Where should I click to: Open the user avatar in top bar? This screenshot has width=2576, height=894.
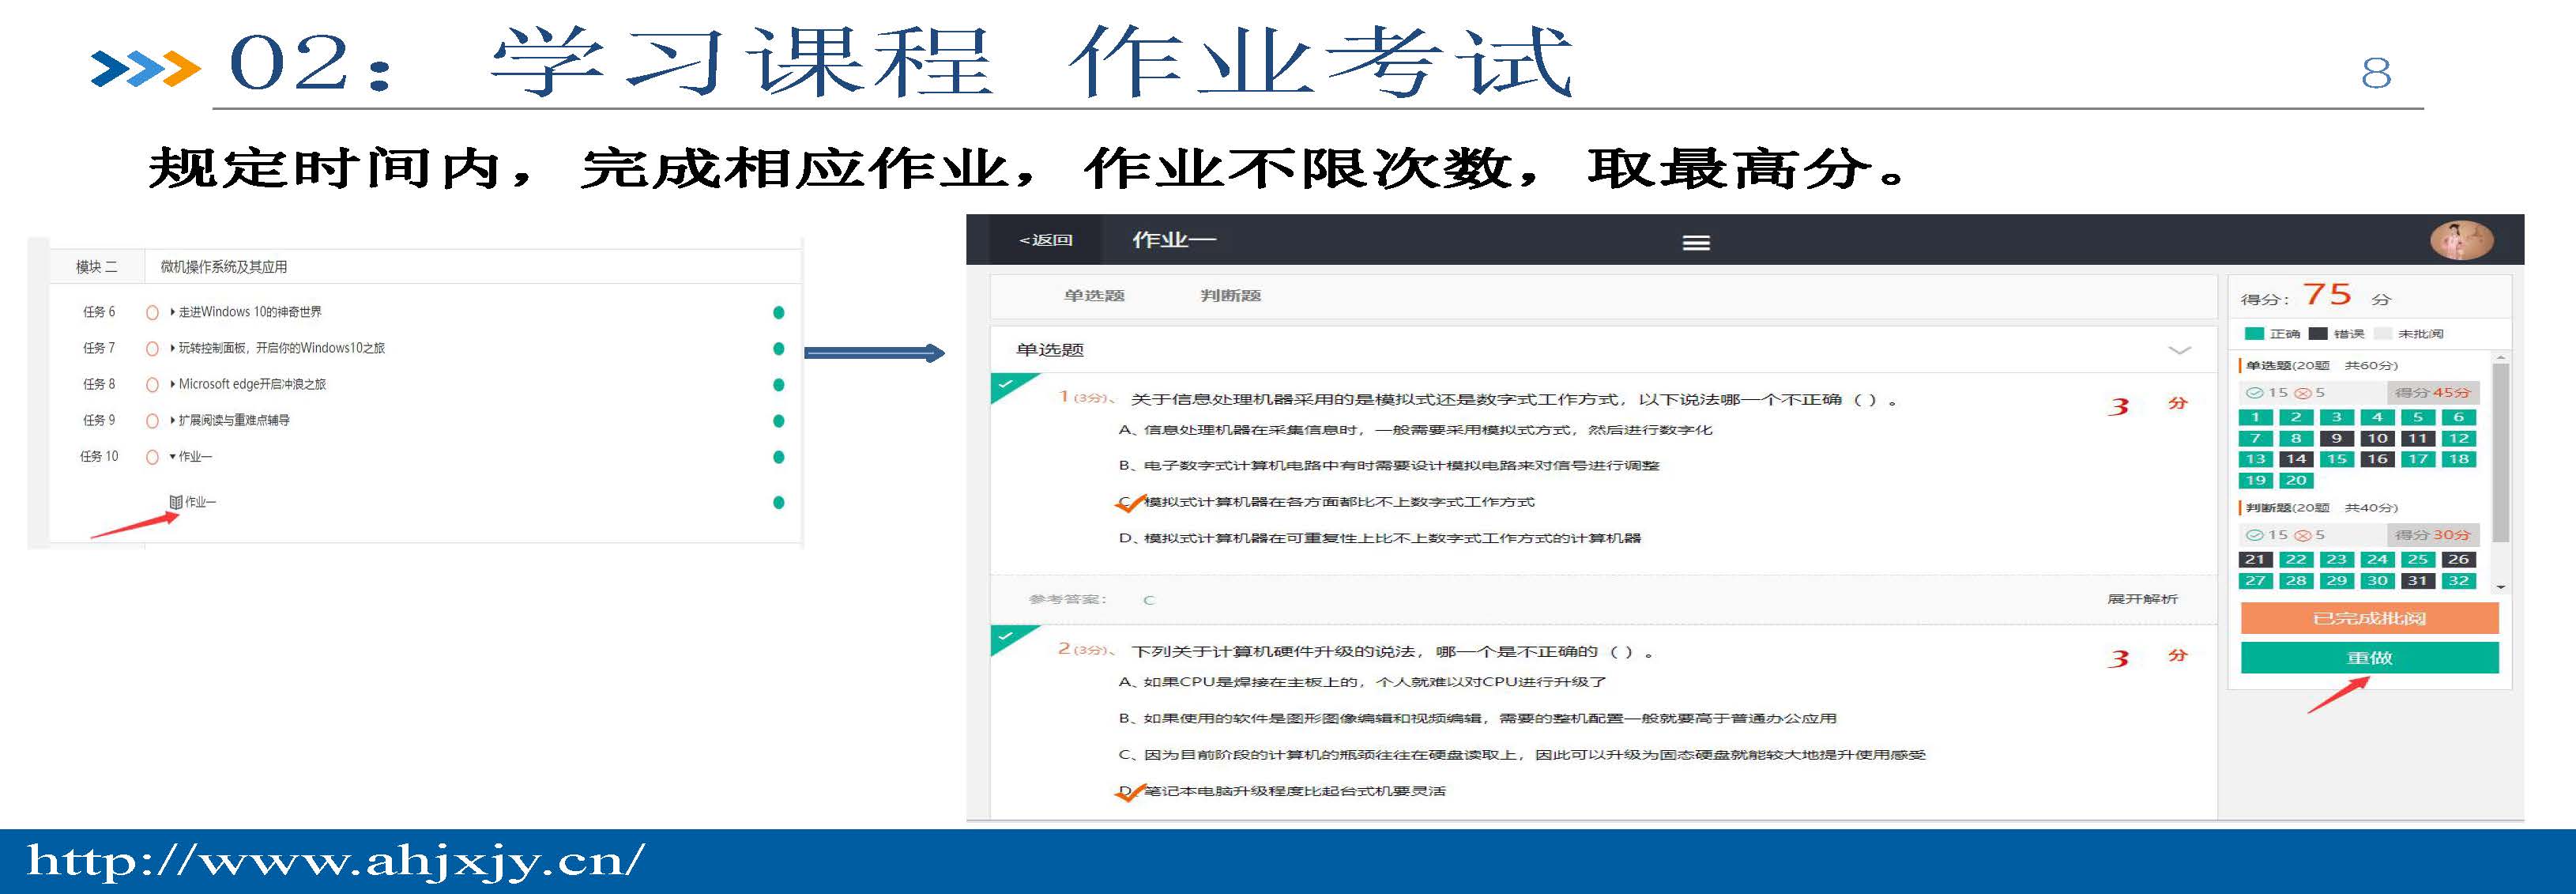pyautogui.click(x=2462, y=240)
